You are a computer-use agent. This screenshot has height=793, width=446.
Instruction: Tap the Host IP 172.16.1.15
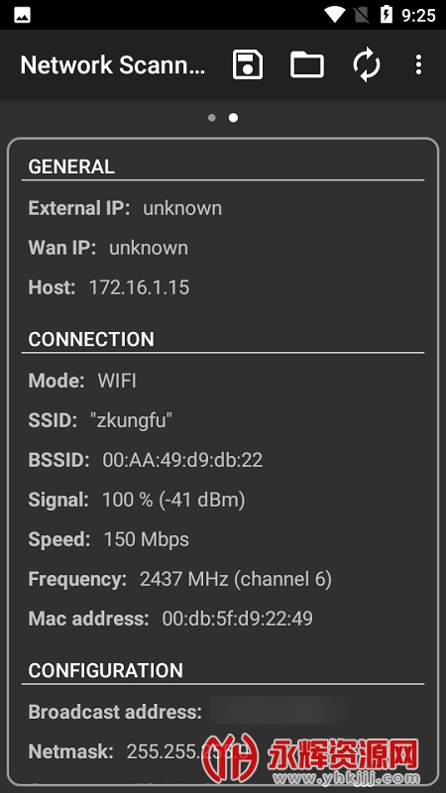pos(139,287)
